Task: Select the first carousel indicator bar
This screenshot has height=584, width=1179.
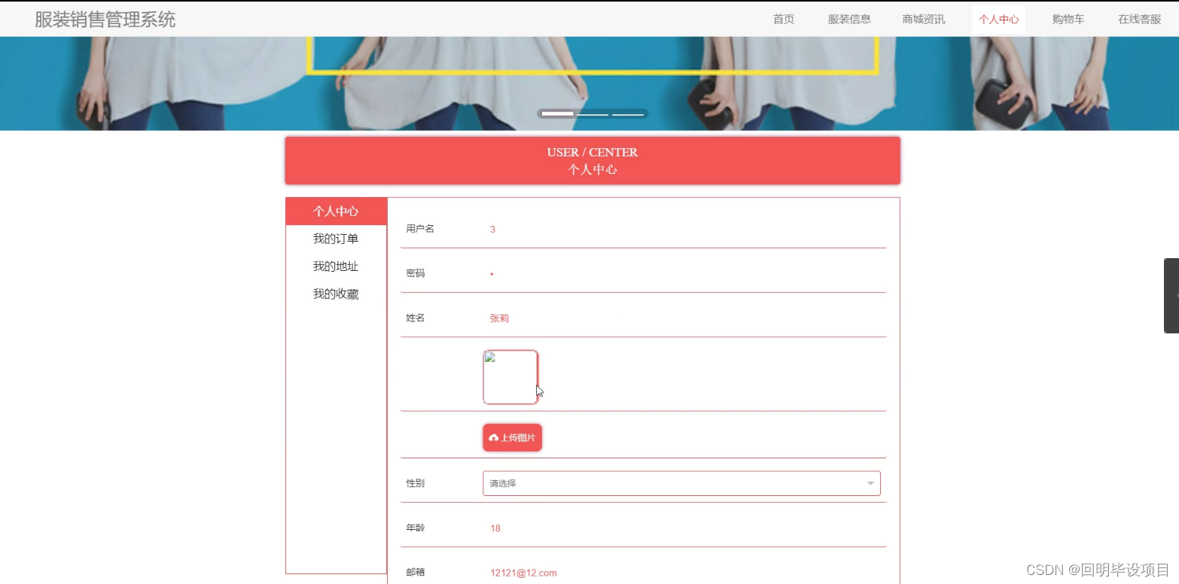Action: (x=557, y=114)
